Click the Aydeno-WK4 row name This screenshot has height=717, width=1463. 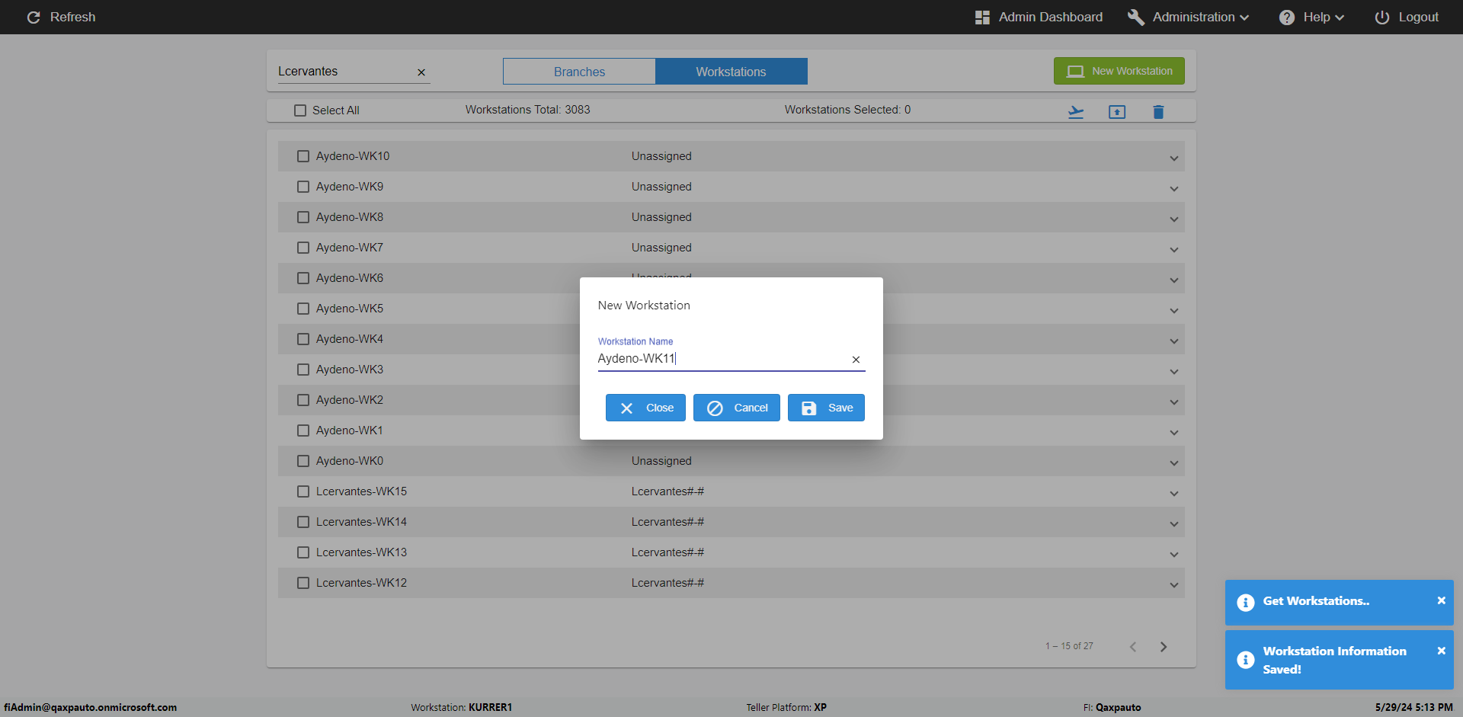[x=350, y=339]
